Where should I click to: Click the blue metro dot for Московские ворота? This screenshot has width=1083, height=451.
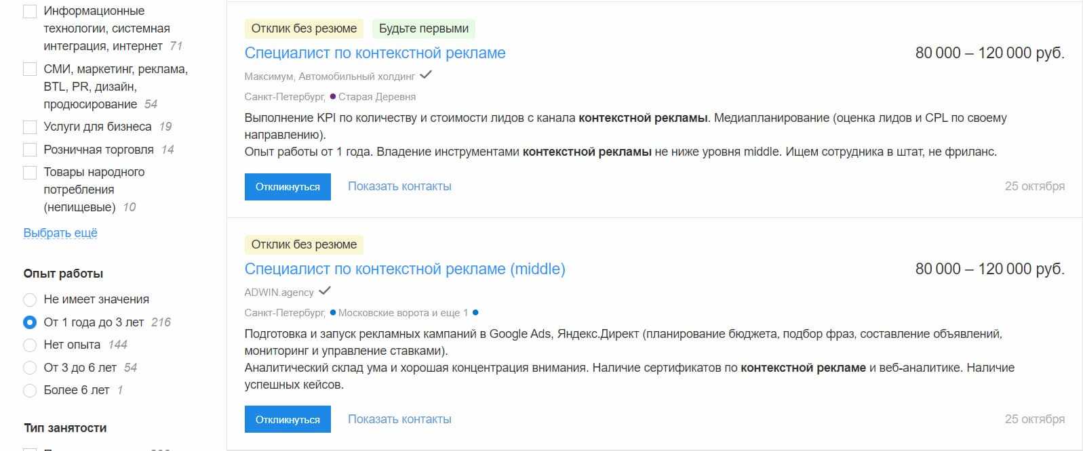pyautogui.click(x=333, y=313)
